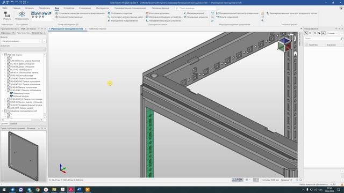
Task: Open the Windows Start menu
Action: tap(4, 189)
